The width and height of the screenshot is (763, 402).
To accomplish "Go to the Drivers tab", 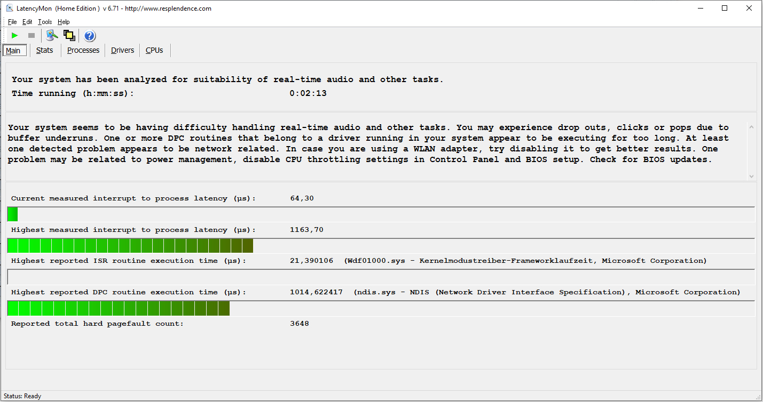I will (x=122, y=50).
